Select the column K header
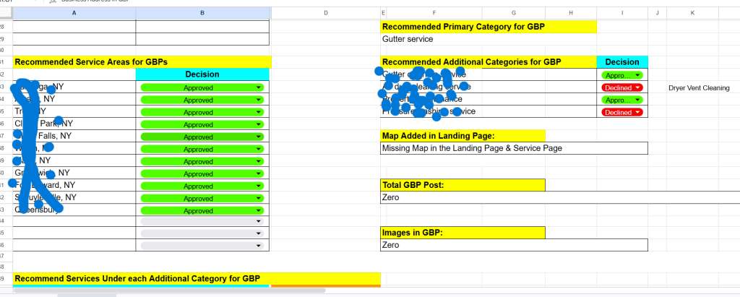The image size is (740, 297). tap(693, 13)
